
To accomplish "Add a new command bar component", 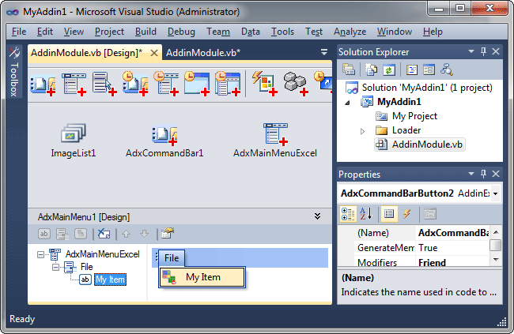I will click(x=43, y=84).
